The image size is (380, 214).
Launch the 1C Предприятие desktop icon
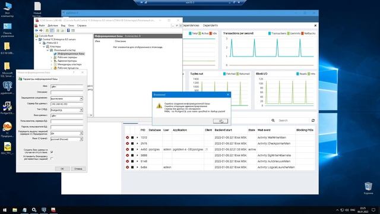point(7,130)
